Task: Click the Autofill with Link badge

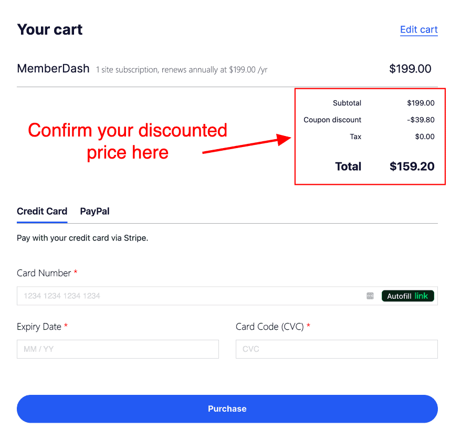Action: [x=408, y=296]
